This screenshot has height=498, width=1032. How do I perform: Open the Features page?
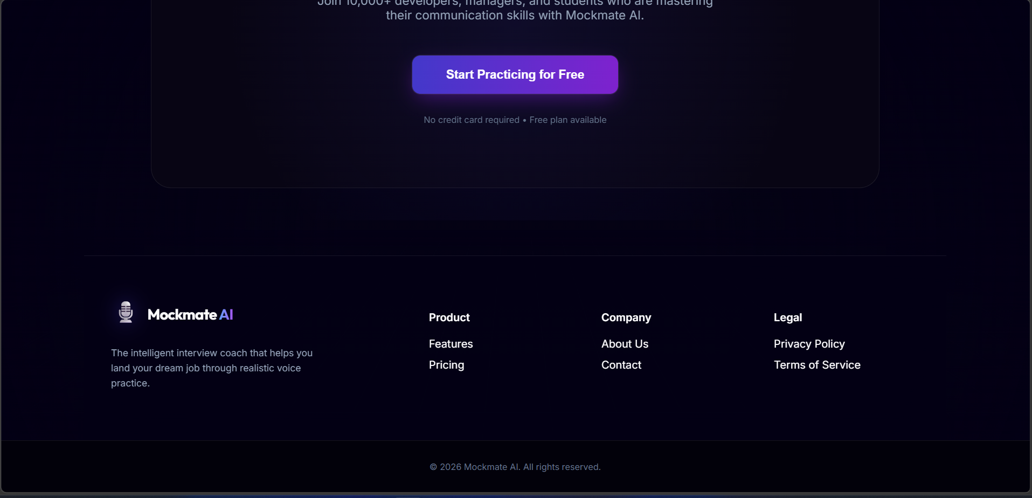point(451,343)
